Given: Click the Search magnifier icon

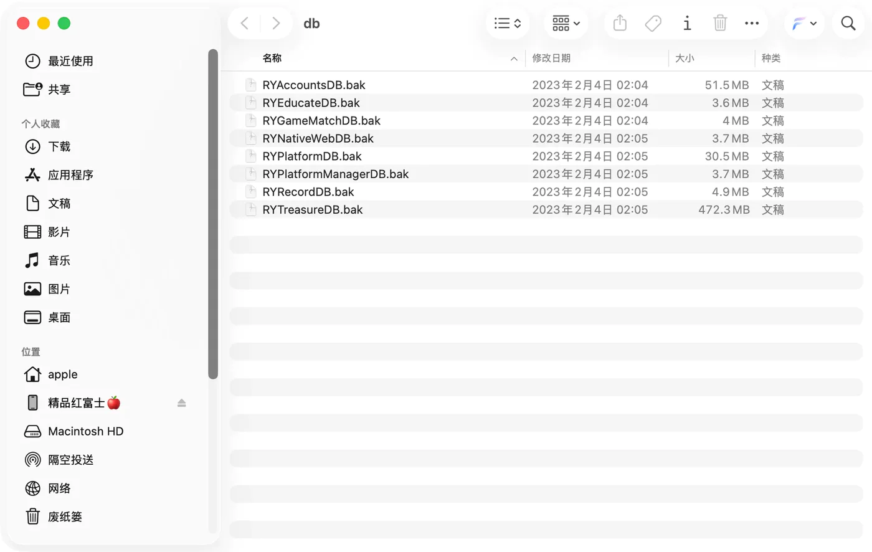Looking at the screenshot, I should pyautogui.click(x=848, y=24).
